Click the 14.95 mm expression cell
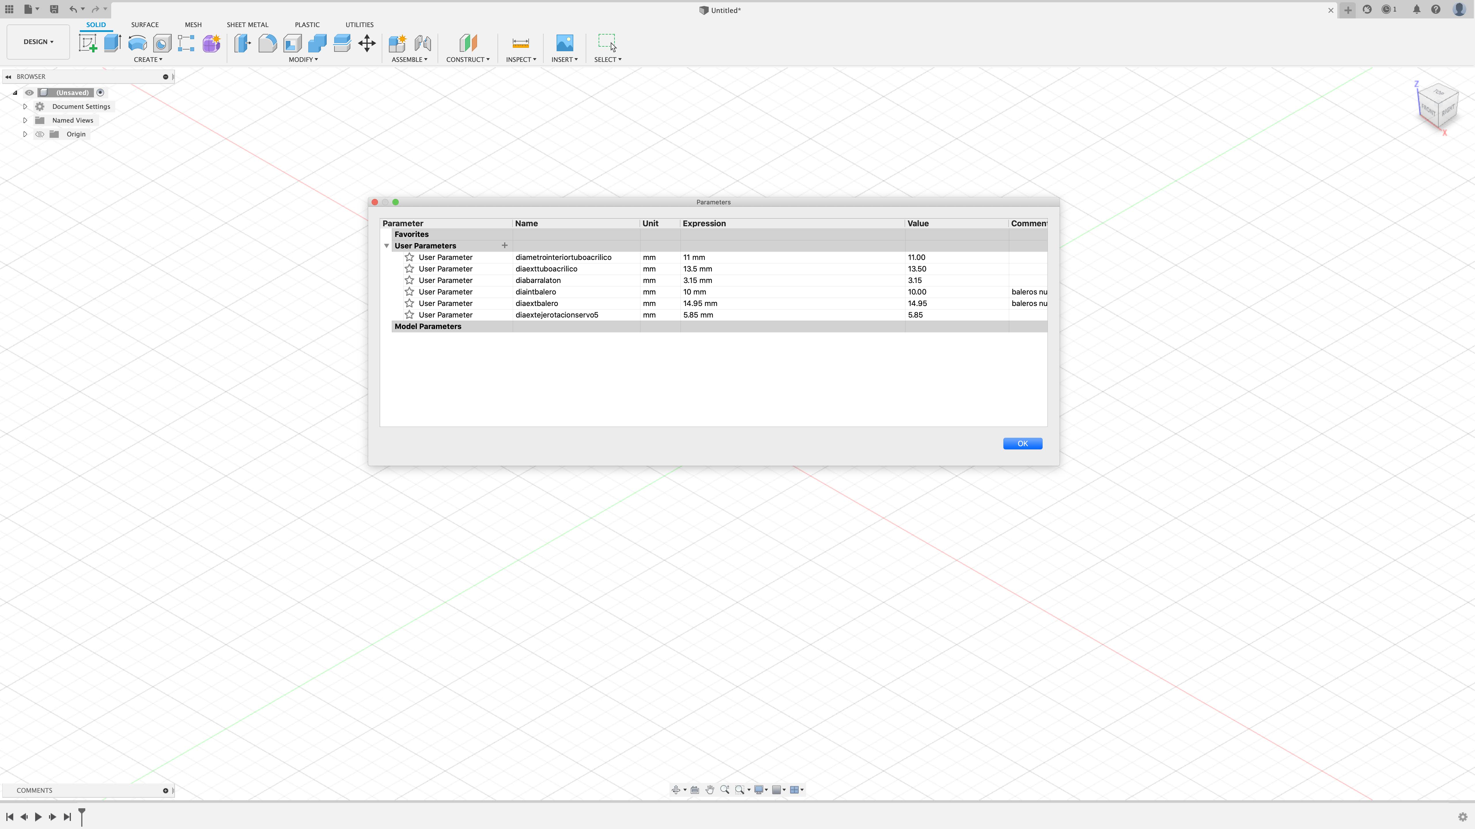This screenshot has width=1475, height=829. (700, 304)
